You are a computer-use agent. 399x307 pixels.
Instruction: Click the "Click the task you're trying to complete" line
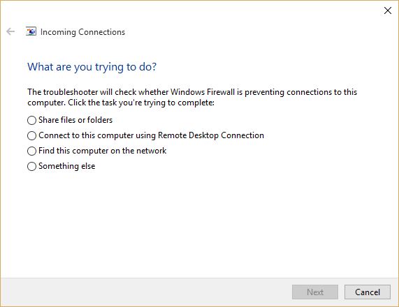[x=141, y=103]
